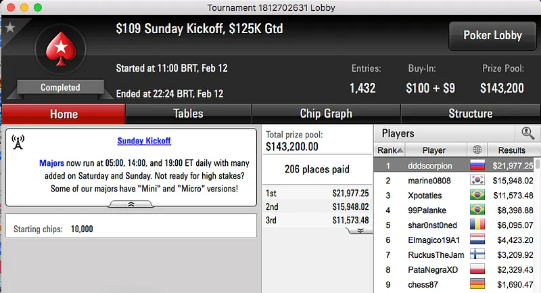Go to the Structure tab
This screenshot has height=293, width=541.
(470, 114)
